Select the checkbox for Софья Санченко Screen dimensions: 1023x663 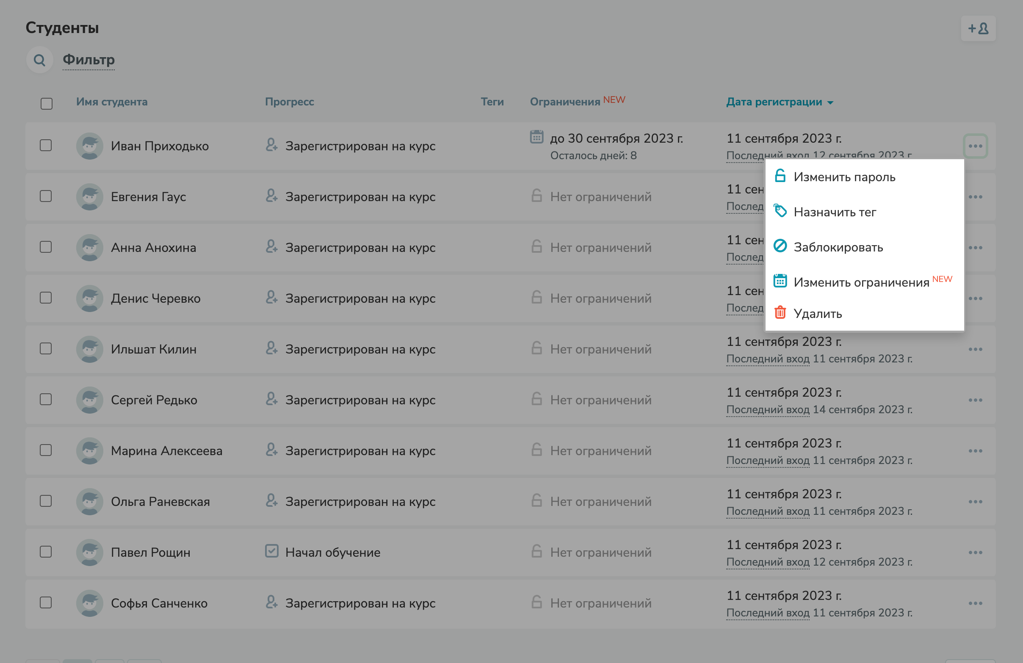coord(46,602)
